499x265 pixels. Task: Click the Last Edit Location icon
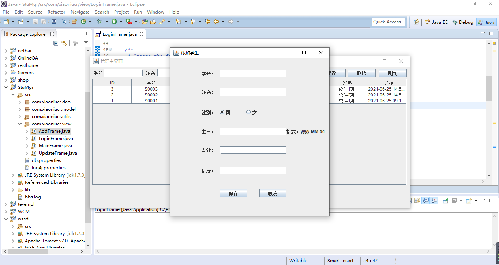207,22
